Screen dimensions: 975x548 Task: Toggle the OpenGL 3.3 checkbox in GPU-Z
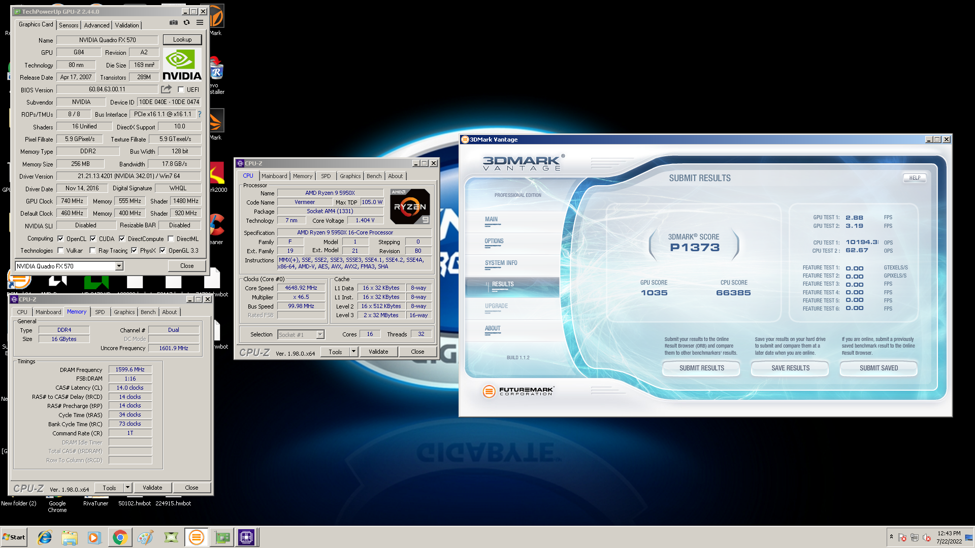(162, 250)
